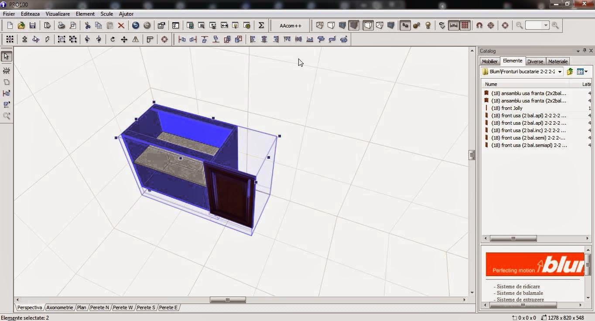The image size is (595, 321).
Task: Click the four-arrow Move tool icon
Action: 124,40
